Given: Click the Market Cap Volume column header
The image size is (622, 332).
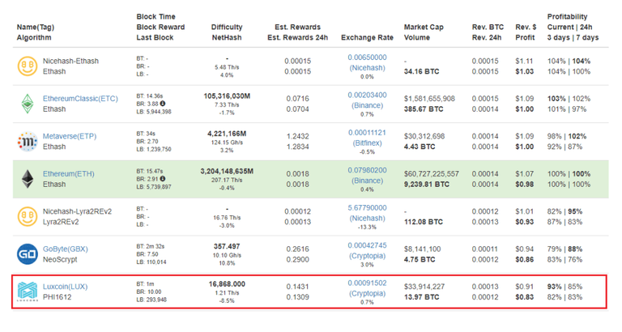Looking at the screenshot, I should pyautogui.click(x=424, y=32).
